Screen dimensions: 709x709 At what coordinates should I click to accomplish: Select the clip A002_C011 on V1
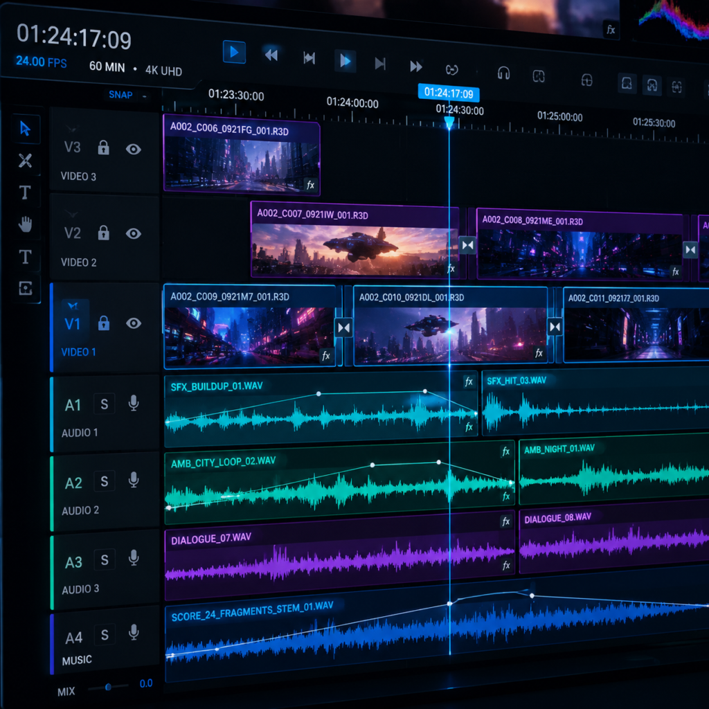(636, 325)
